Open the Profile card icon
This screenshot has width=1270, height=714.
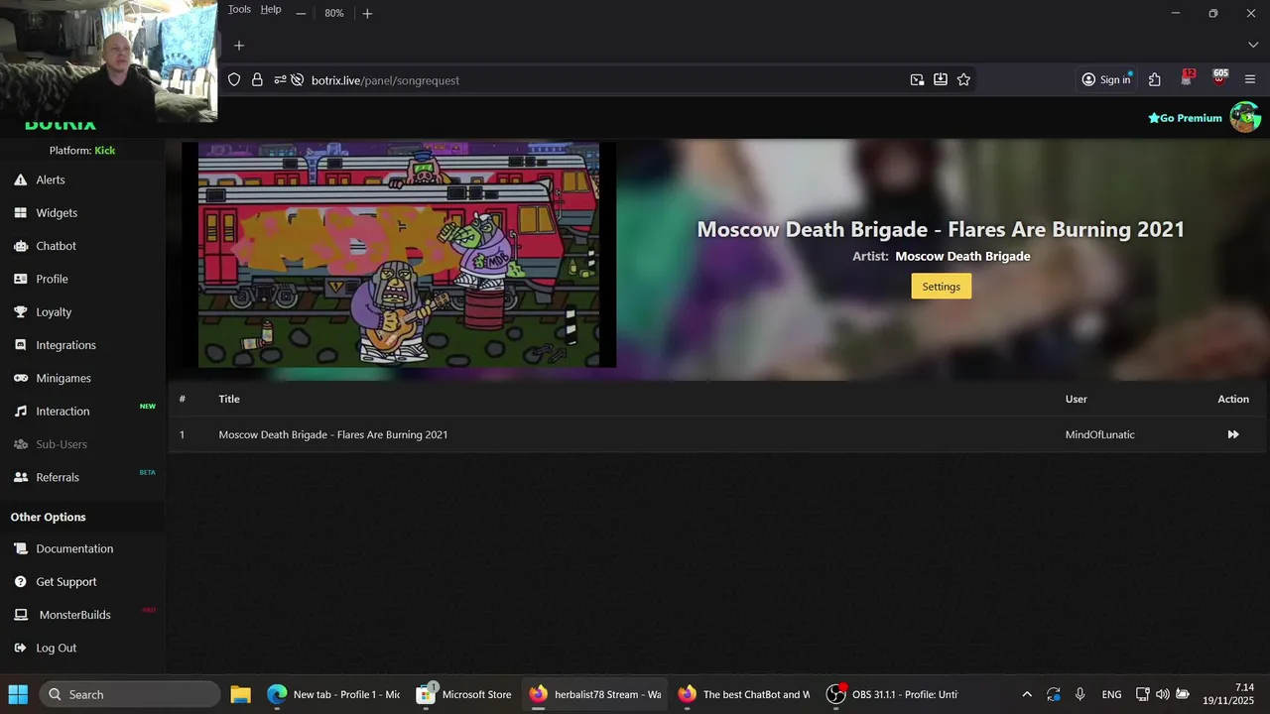coord(20,279)
